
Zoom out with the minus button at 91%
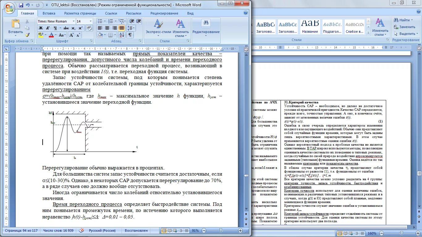[x=204, y=231]
